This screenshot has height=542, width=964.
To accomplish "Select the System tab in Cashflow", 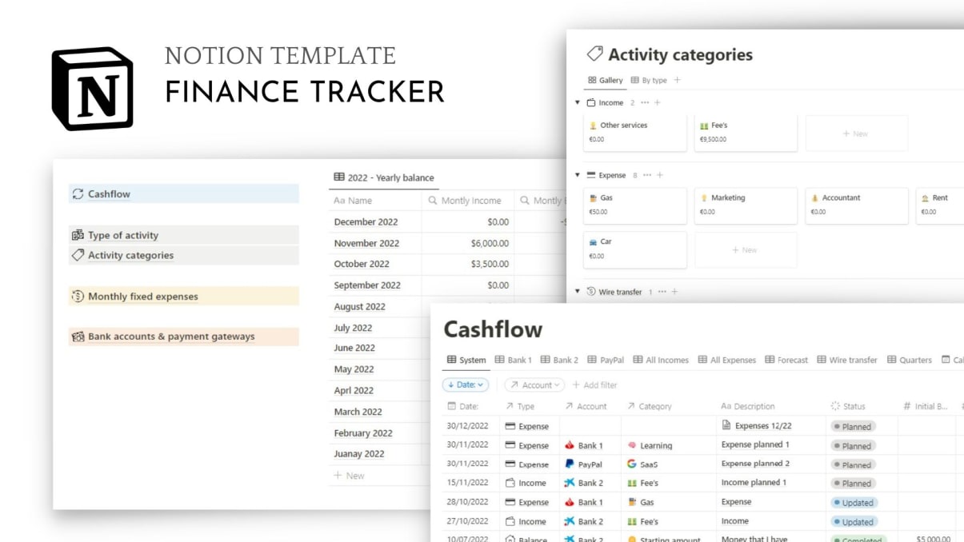I will pyautogui.click(x=466, y=360).
